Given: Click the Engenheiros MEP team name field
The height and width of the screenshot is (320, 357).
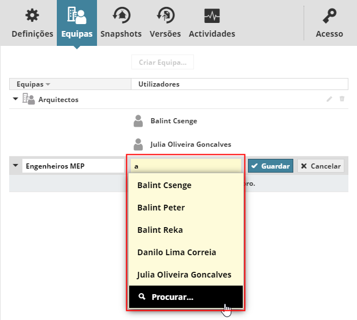Looking at the screenshot, I should 72,166.
